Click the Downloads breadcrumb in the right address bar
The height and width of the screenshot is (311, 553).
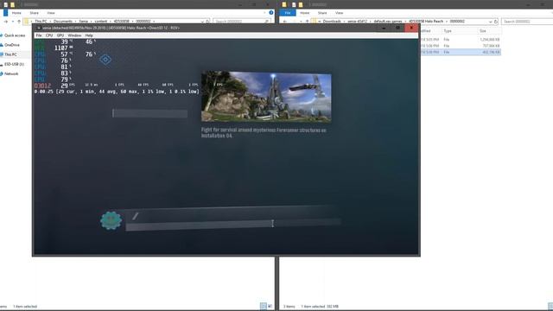point(332,22)
